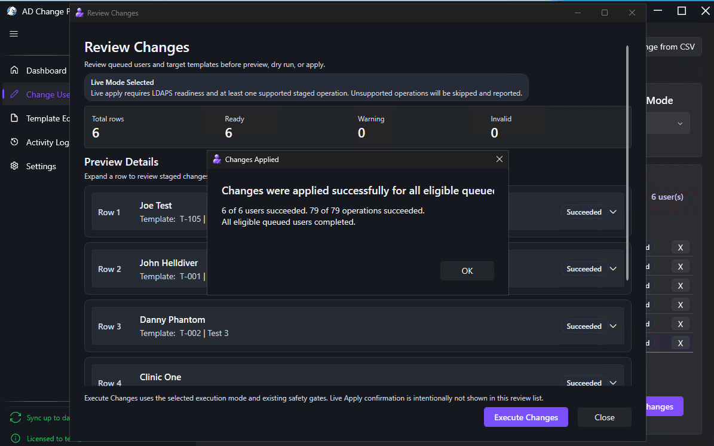Click the Changes Applied dialog title icon
Image resolution: width=714 pixels, height=446 pixels.
217,159
